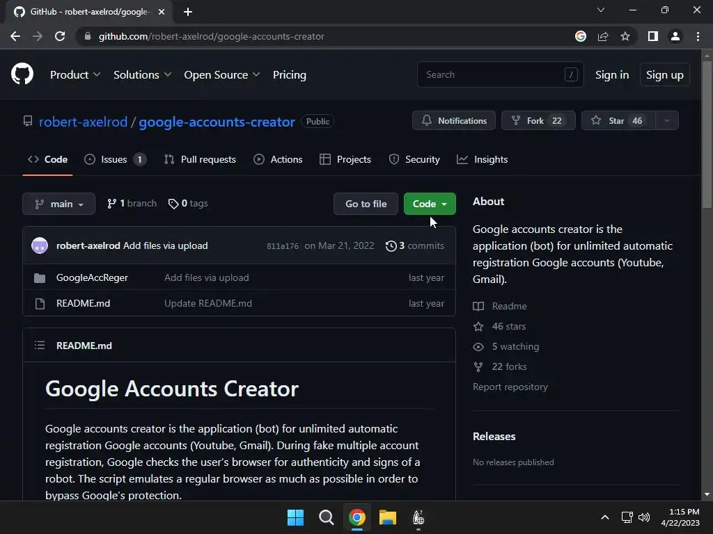Click the Sign up button
Viewport: 713px width, 534px height.
tap(664, 75)
